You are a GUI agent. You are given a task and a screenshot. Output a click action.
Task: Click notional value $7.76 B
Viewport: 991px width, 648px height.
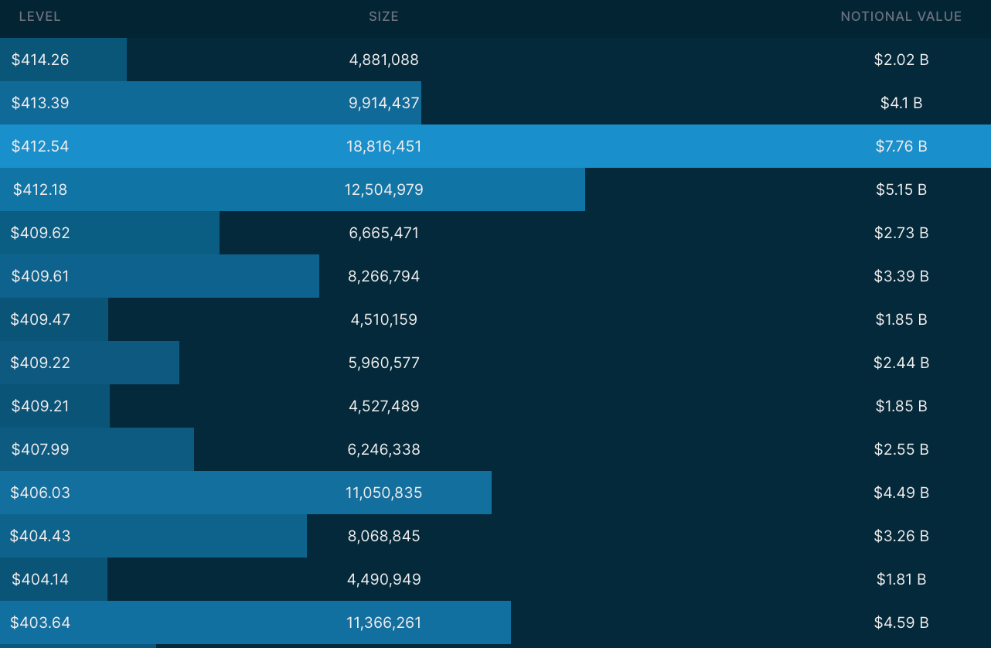coord(901,146)
